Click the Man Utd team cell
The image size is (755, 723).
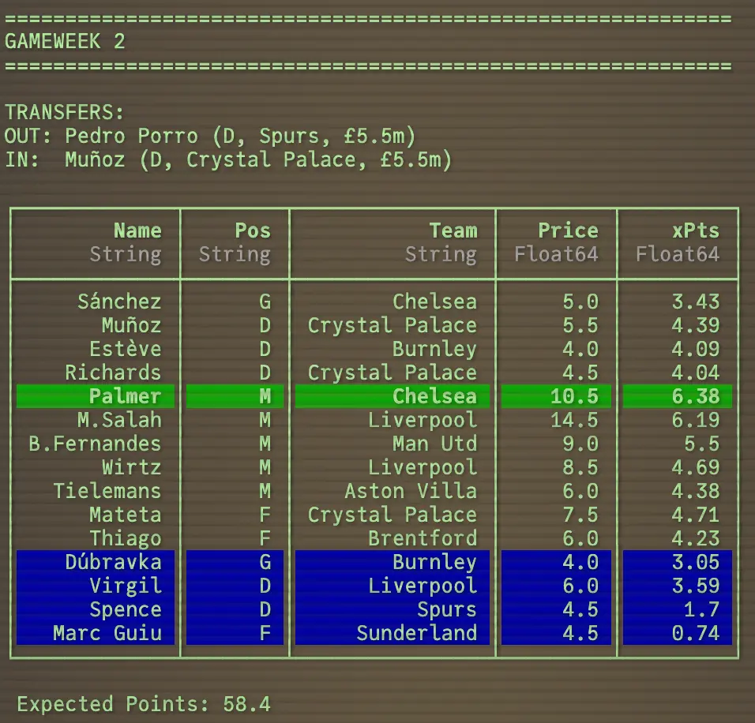click(x=435, y=444)
